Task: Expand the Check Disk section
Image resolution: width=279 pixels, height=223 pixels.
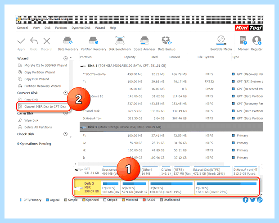Action: (66, 134)
